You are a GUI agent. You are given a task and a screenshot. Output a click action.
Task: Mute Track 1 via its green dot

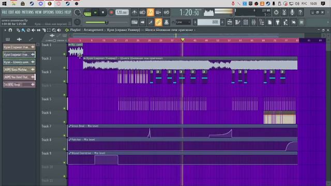(x=65, y=54)
